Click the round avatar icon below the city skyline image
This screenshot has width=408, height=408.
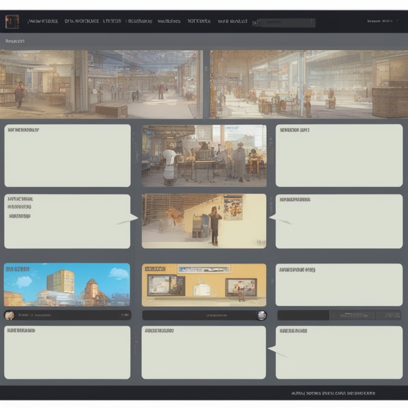10,316
